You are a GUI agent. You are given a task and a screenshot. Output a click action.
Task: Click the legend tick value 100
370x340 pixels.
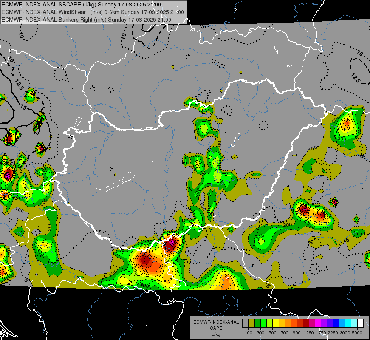(248, 333)
